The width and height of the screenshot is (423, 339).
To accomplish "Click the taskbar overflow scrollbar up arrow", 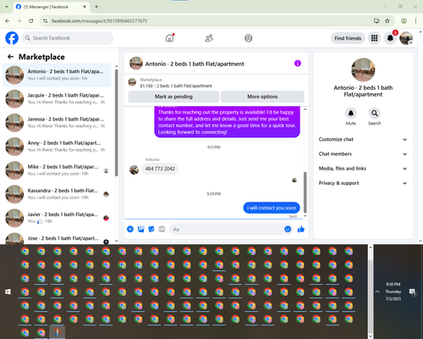I will point(371,247).
